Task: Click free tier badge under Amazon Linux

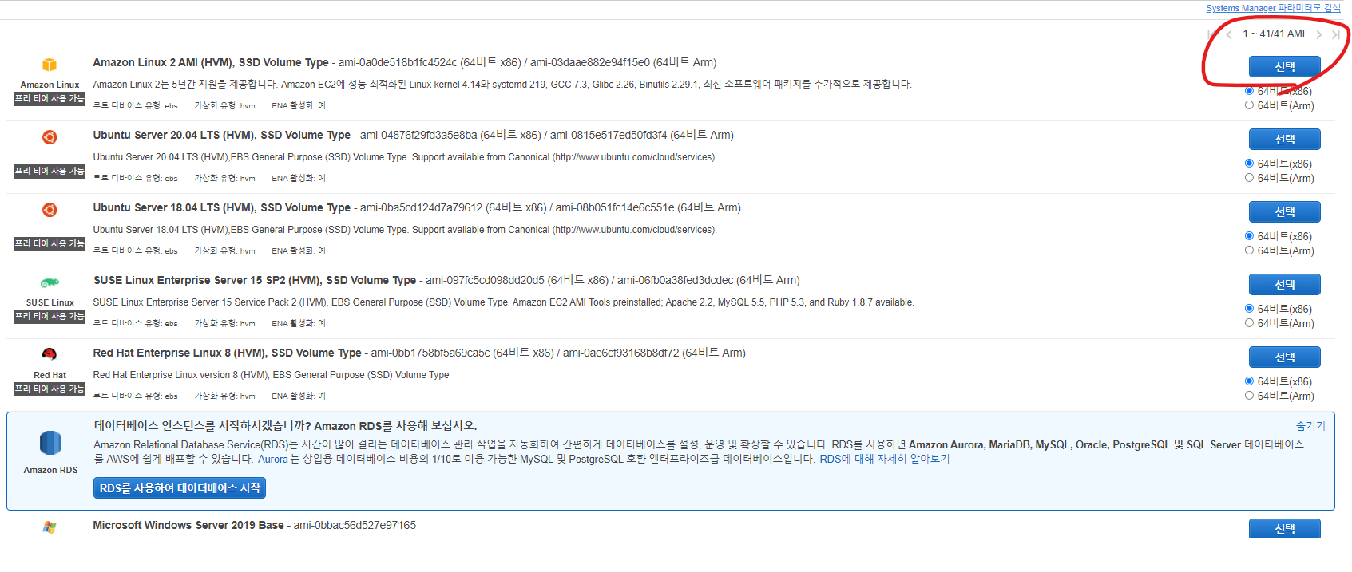Action: (x=50, y=98)
